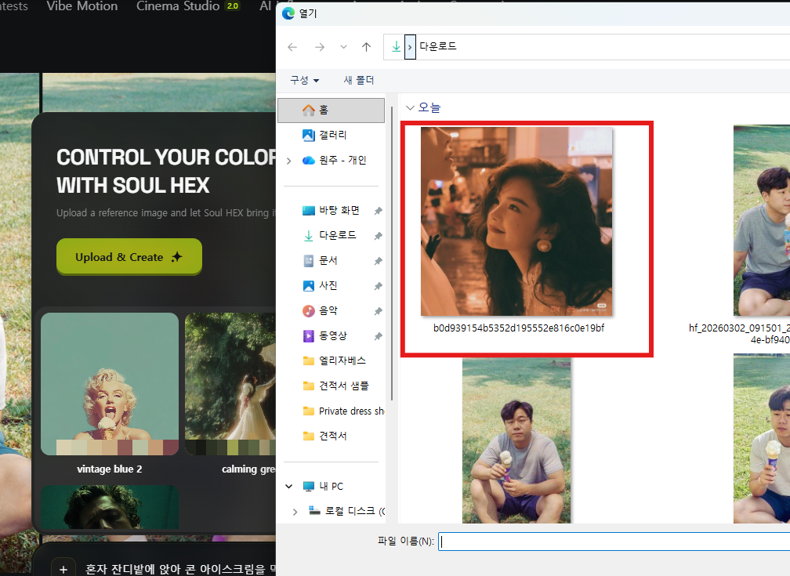The height and width of the screenshot is (576, 790).
Task: Unpin 다운로드 using its pin icon
Action: coord(378,236)
